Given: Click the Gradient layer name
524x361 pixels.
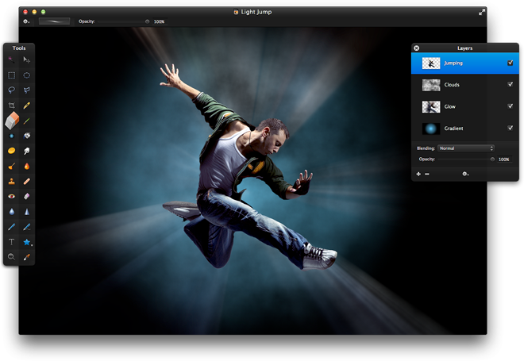Looking at the screenshot, I should 453,129.
